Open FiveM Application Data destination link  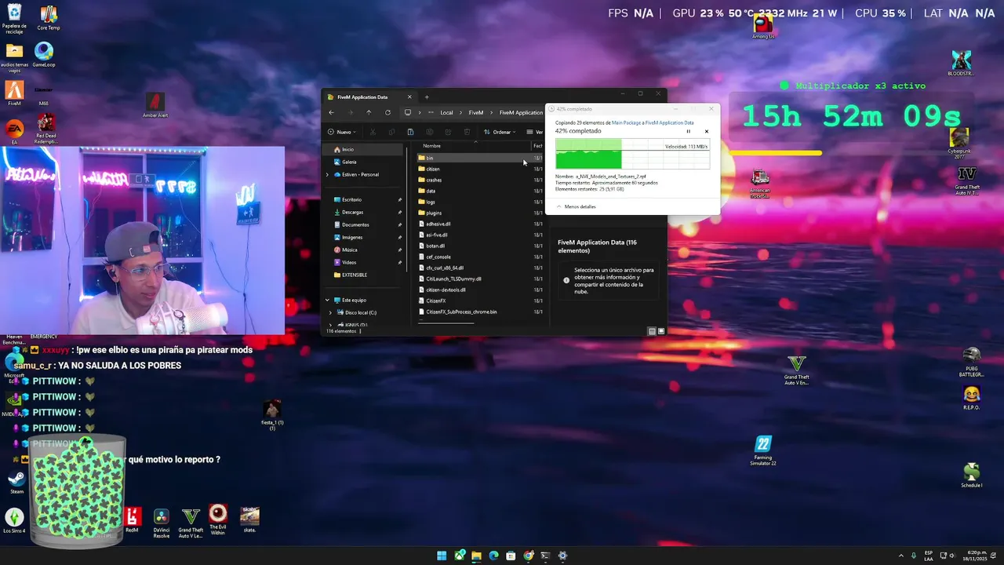(670, 122)
